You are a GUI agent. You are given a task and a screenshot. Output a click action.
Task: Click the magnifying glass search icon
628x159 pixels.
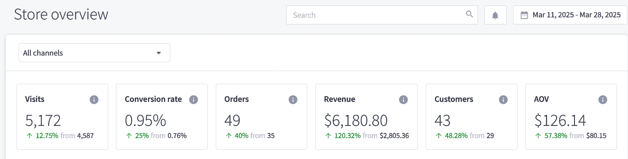point(470,14)
